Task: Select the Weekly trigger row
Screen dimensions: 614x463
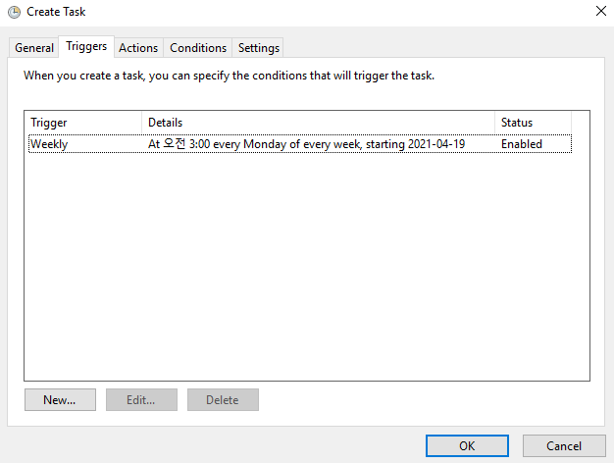Action: 300,144
